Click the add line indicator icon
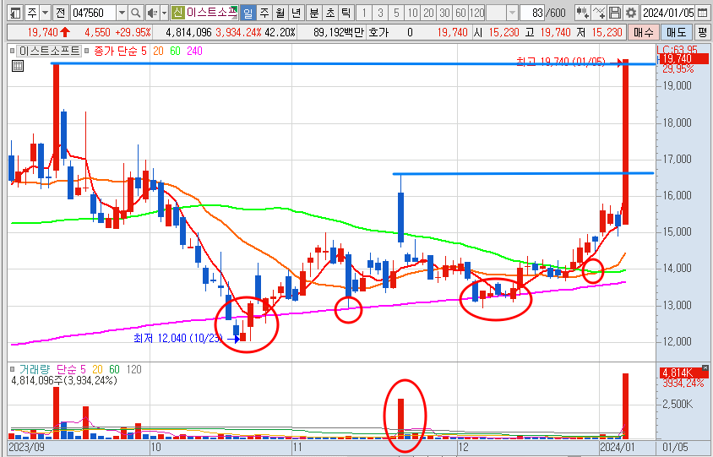Viewport: 713px width, 457px height. click(x=599, y=13)
